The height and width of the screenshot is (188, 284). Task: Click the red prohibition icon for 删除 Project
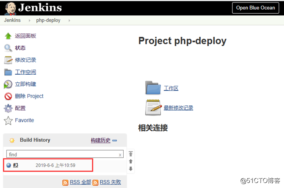pyautogui.click(x=8, y=96)
